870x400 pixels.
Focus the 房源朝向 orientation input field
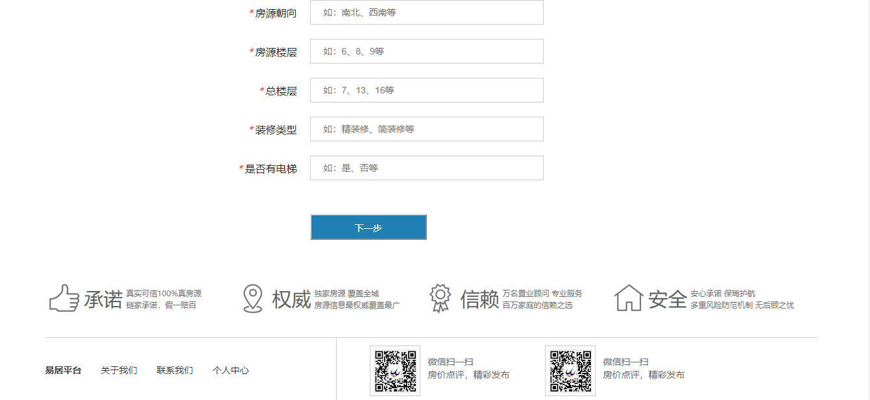(x=426, y=12)
